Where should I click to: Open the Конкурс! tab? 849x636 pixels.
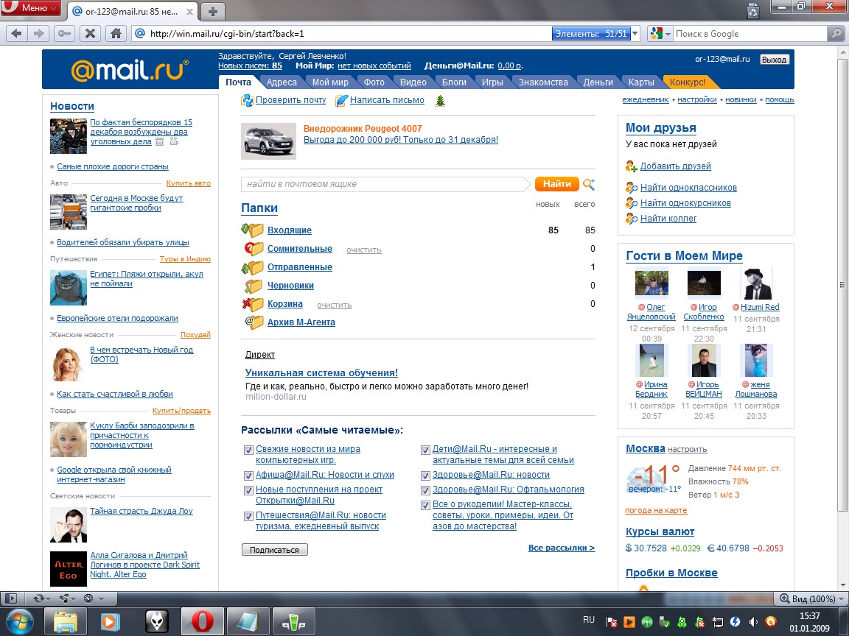pyautogui.click(x=688, y=82)
